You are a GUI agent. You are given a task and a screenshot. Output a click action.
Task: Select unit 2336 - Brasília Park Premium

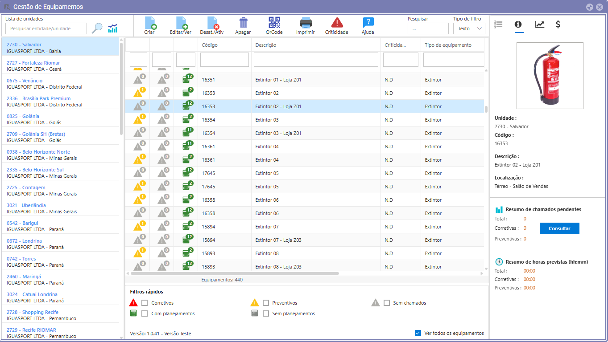tap(61, 102)
